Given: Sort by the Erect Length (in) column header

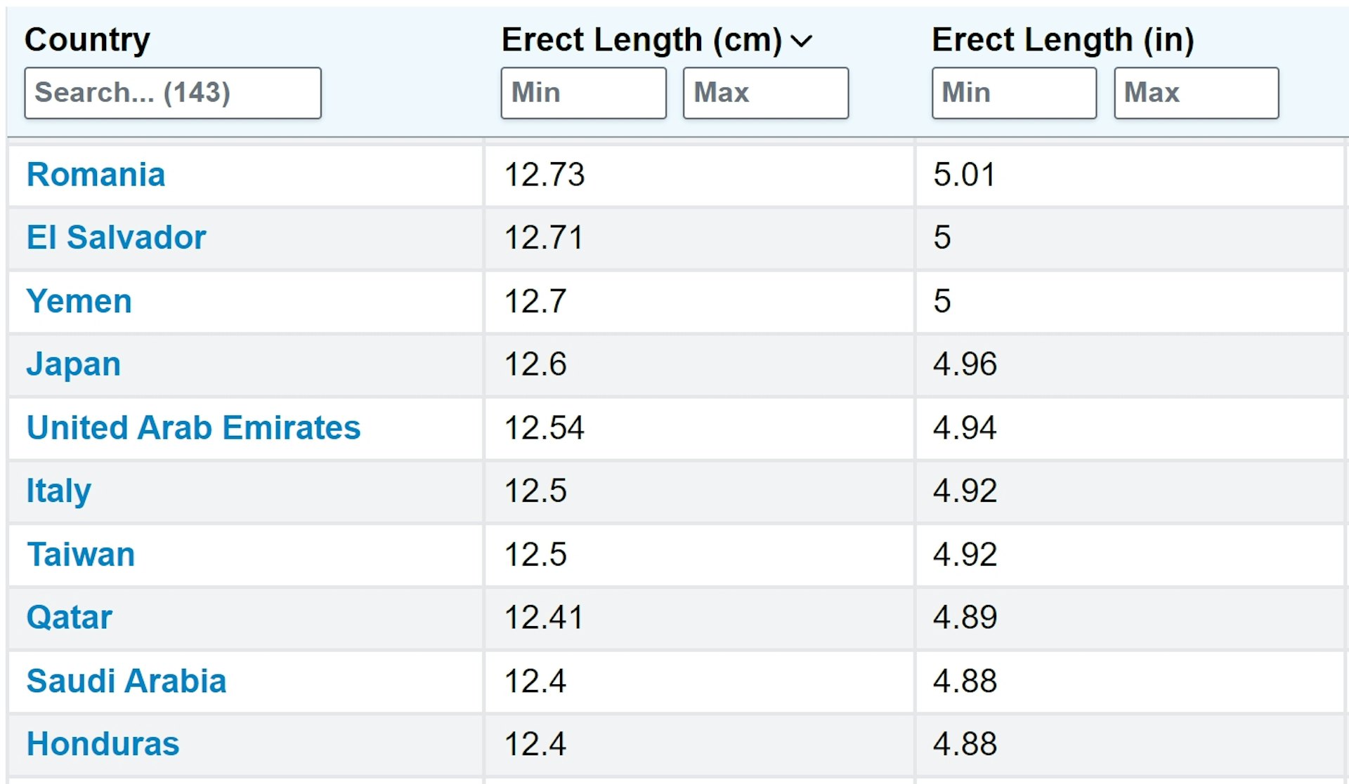Looking at the screenshot, I should tap(1062, 40).
